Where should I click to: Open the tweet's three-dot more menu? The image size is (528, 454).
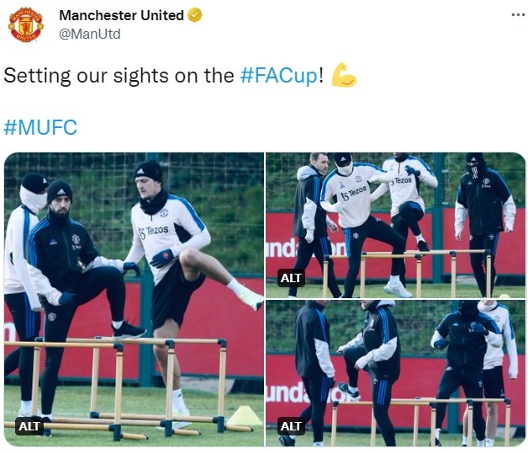[x=518, y=15]
